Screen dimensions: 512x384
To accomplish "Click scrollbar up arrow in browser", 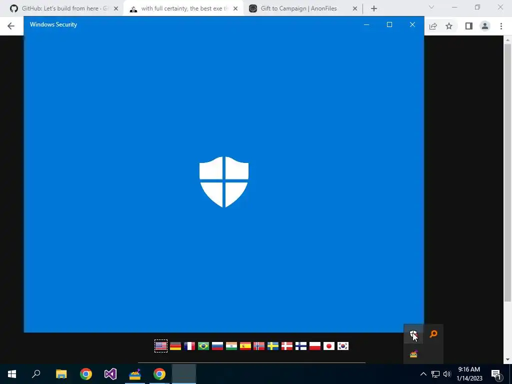I will 507,40.
